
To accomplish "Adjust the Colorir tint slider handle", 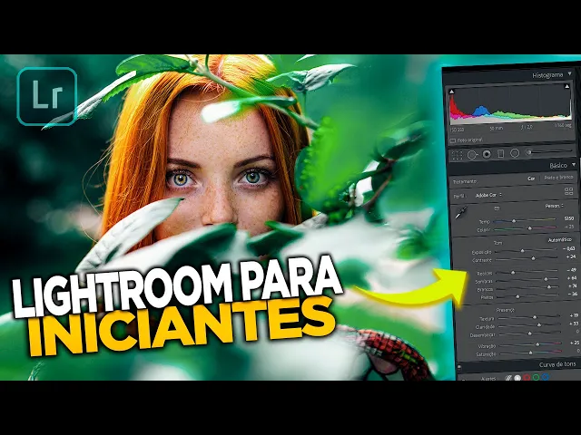I will 529,228.
